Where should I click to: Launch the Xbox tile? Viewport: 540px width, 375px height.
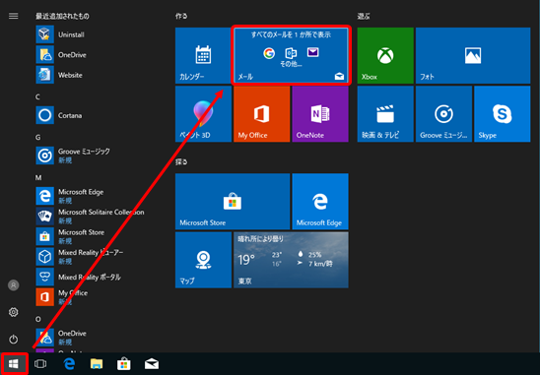(x=385, y=55)
